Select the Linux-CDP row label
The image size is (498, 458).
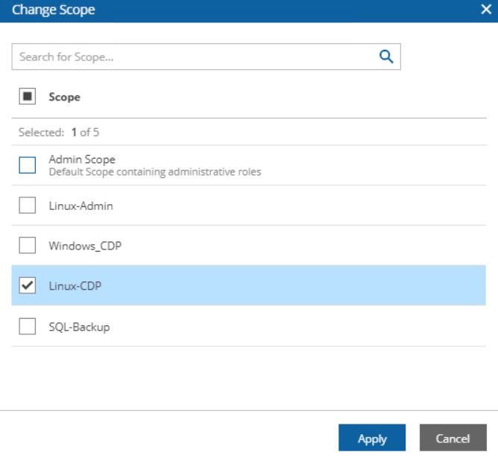coord(75,286)
